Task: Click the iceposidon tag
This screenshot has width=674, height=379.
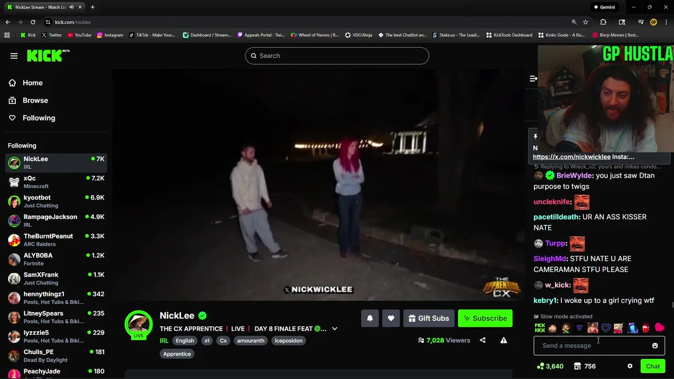Action: (289, 341)
